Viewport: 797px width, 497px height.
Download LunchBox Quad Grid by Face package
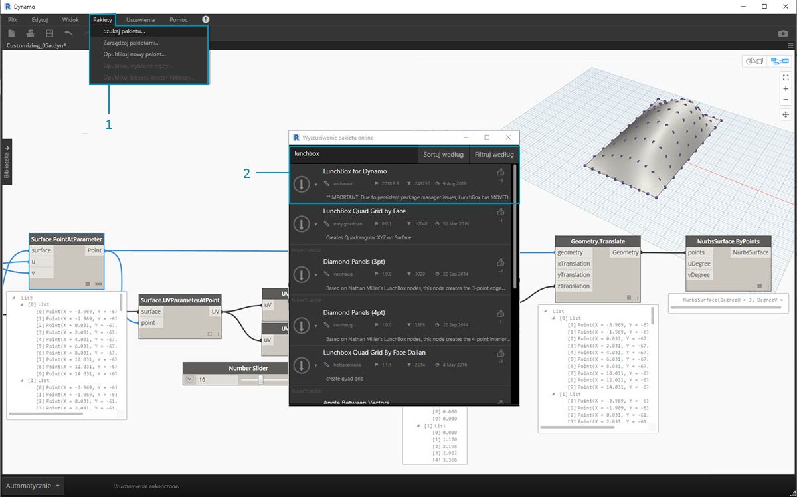click(x=302, y=224)
